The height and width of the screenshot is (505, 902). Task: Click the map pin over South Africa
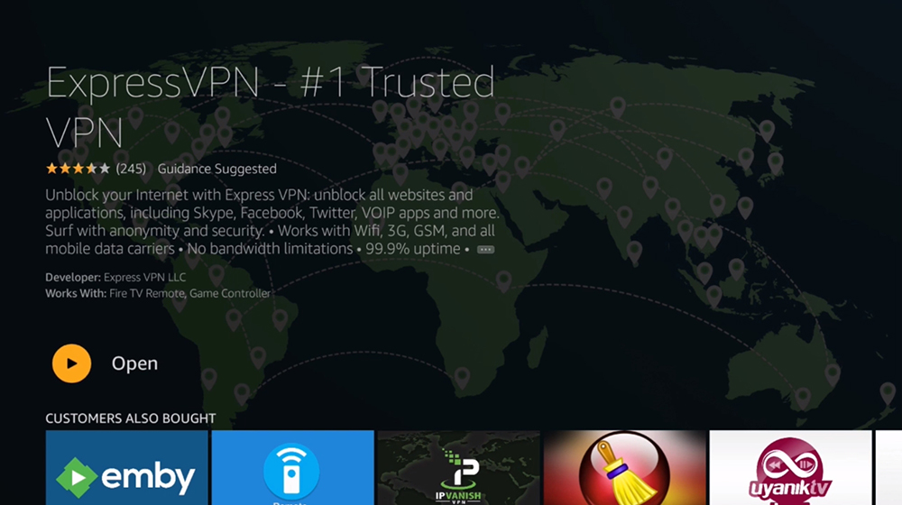click(x=462, y=379)
